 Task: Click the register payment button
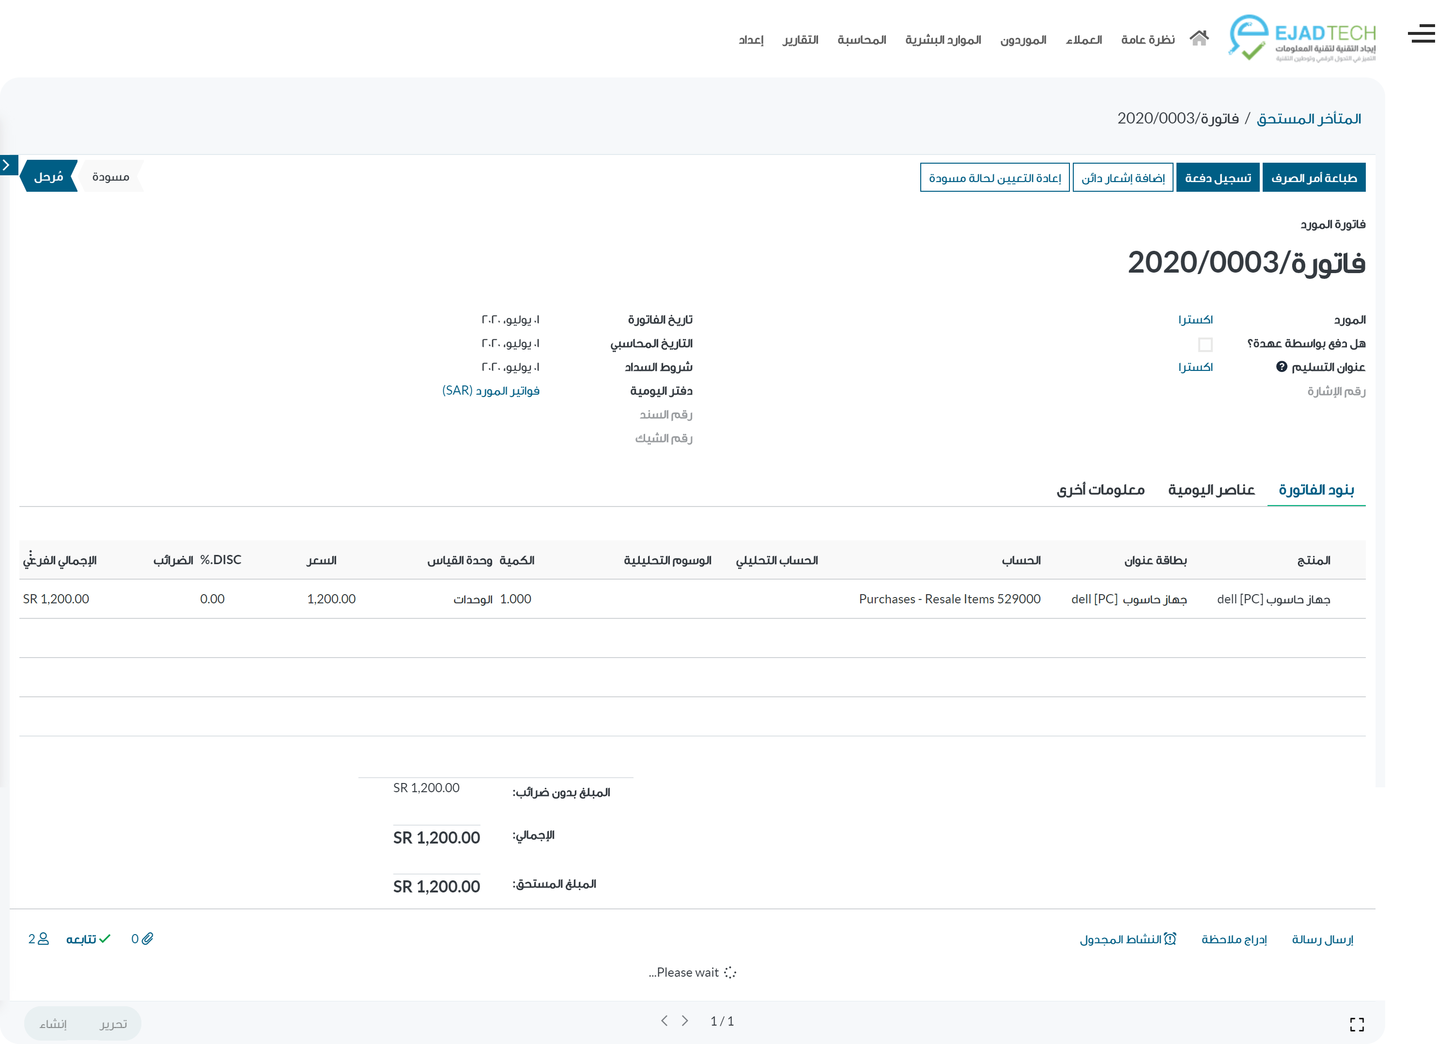click(x=1217, y=177)
